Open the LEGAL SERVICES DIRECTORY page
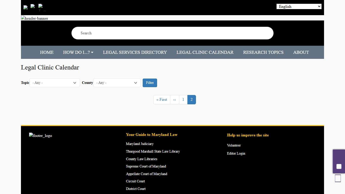This screenshot has height=194, width=345. point(135,52)
